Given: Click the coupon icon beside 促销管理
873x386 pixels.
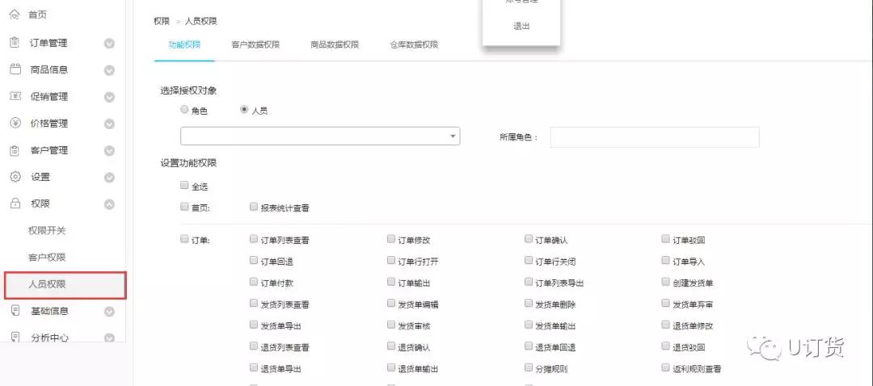Looking at the screenshot, I should click(x=15, y=96).
